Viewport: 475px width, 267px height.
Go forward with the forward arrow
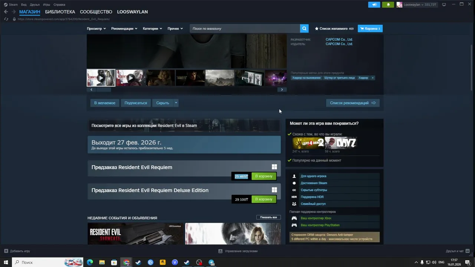coord(13,12)
